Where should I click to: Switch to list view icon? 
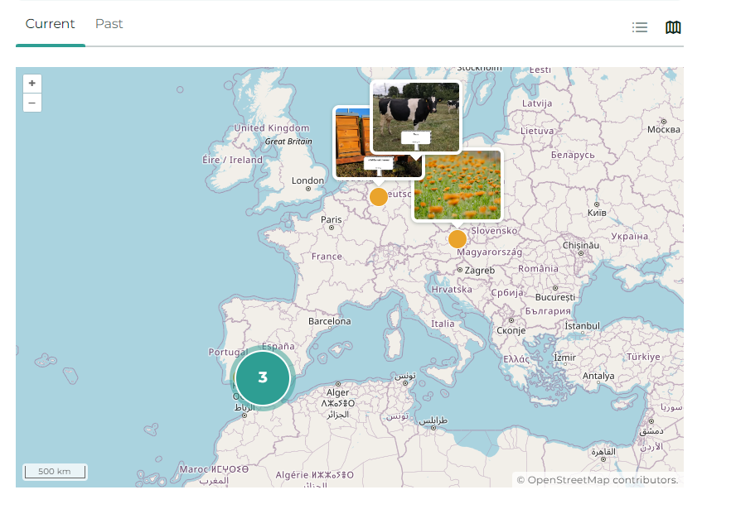point(639,27)
